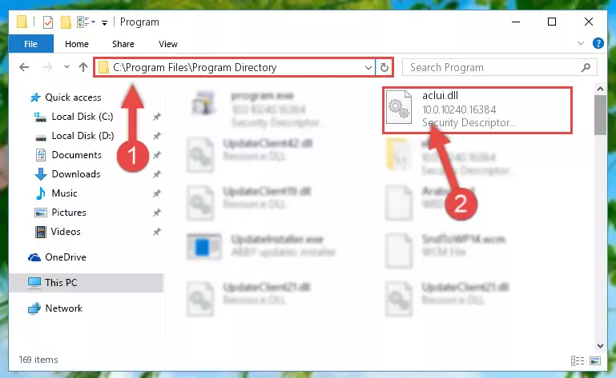Viewport: 616px width, 378px height.
Task: Click the folder icon in the title bar
Action: [22, 22]
